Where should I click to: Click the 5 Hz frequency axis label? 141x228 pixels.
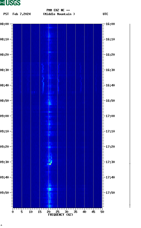click(22, 212)
